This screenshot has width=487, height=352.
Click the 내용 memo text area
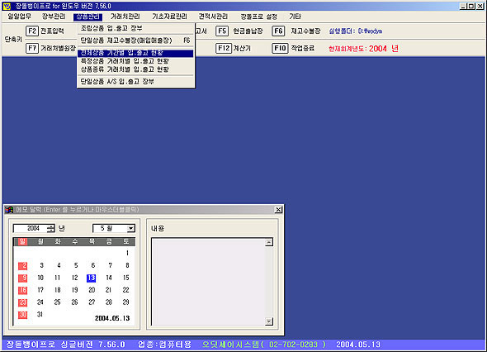click(209, 282)
